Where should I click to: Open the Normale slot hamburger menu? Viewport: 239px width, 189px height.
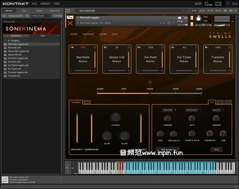pyautogui.click(x=95, y=47)
